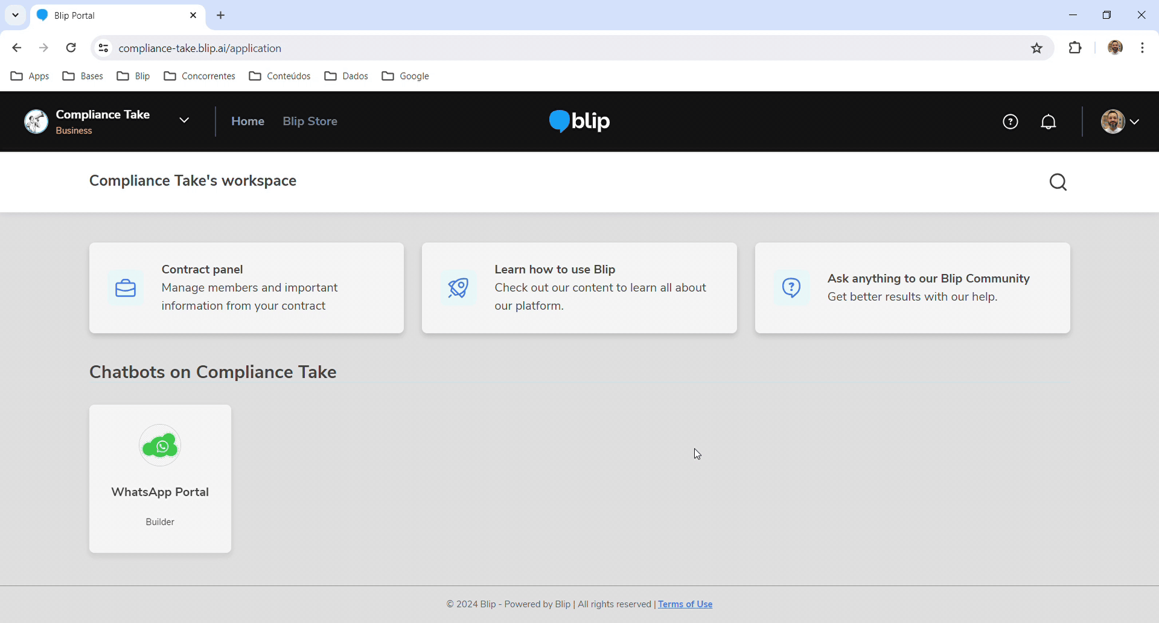This screenshot has width=1159, height=623.
Task: Restore down the browser window
Action: [1106, 15]
